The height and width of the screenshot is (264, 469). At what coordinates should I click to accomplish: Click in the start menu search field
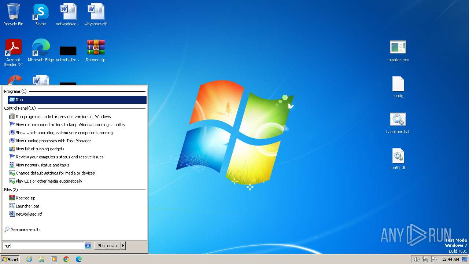[43, 246]
